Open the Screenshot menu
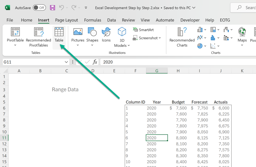Viewport: 256px width, 167px height. pyautogui.click(x=147, y=38)
